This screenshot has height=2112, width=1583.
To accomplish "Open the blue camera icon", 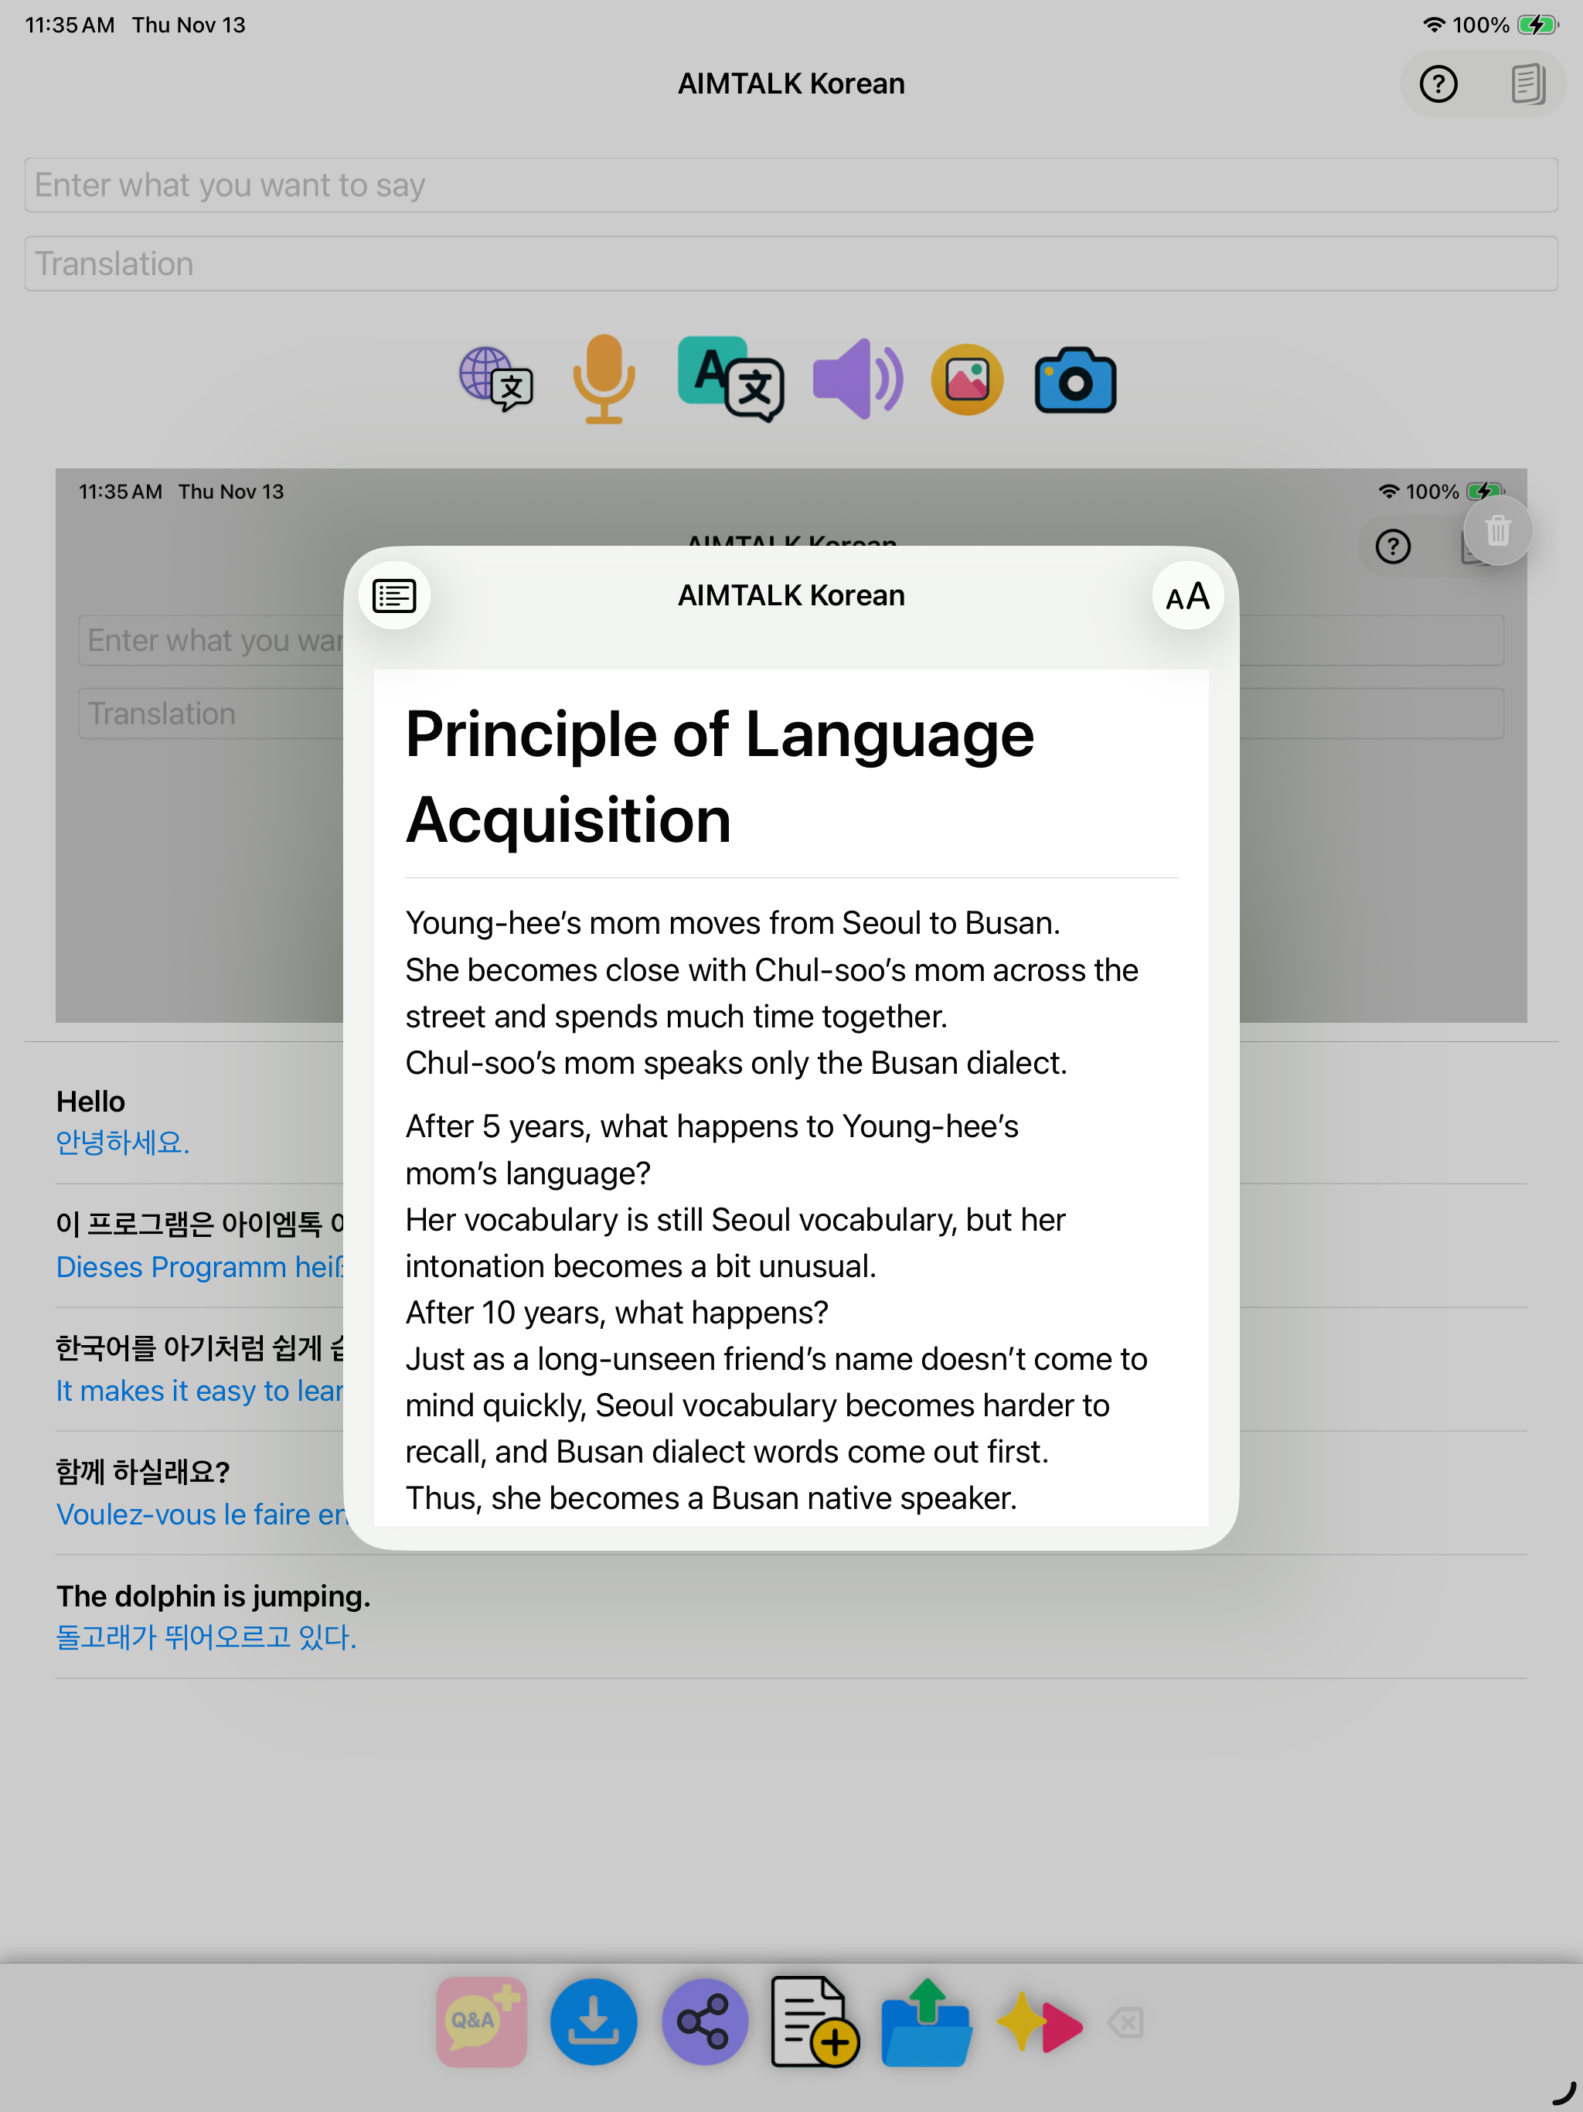I will [x=1075, y=379].
